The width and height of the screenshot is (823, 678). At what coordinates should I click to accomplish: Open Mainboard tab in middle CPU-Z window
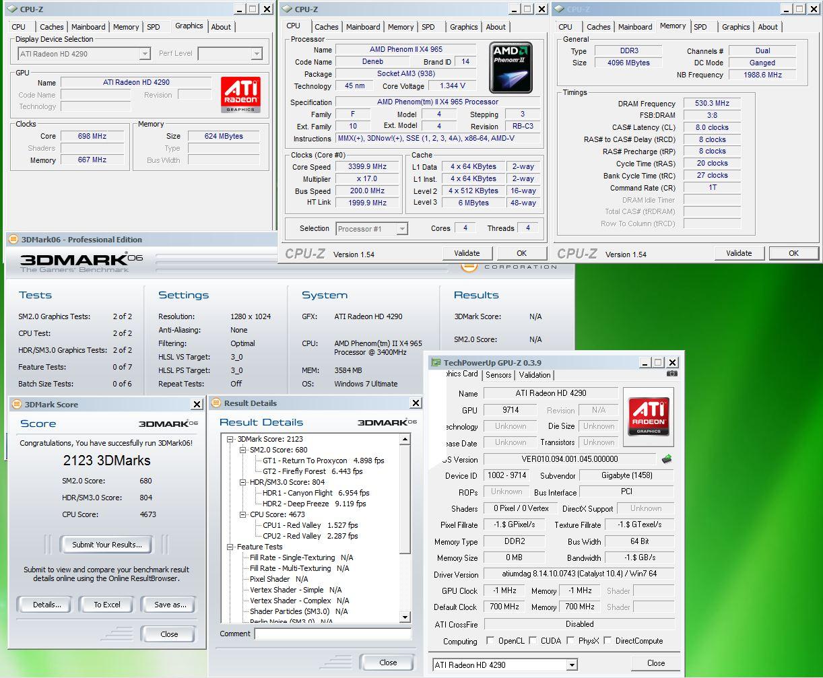[363, 27]
